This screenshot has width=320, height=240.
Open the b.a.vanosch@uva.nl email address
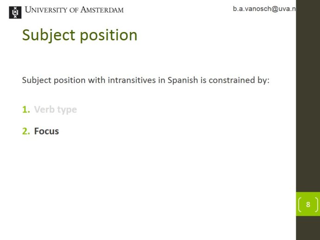(264, 9)
